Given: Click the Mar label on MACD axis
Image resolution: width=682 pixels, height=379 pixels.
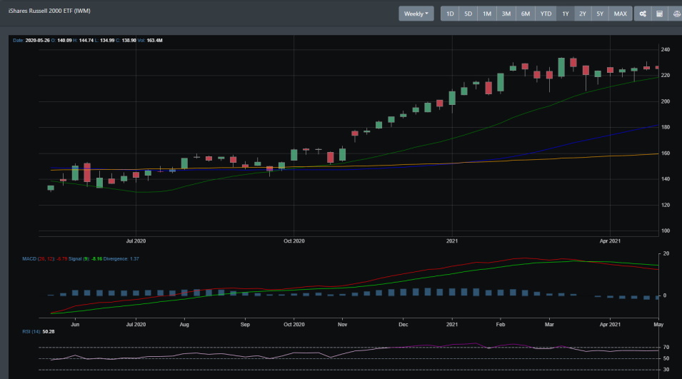Looking at the screenshot, I should click(549, 324).
